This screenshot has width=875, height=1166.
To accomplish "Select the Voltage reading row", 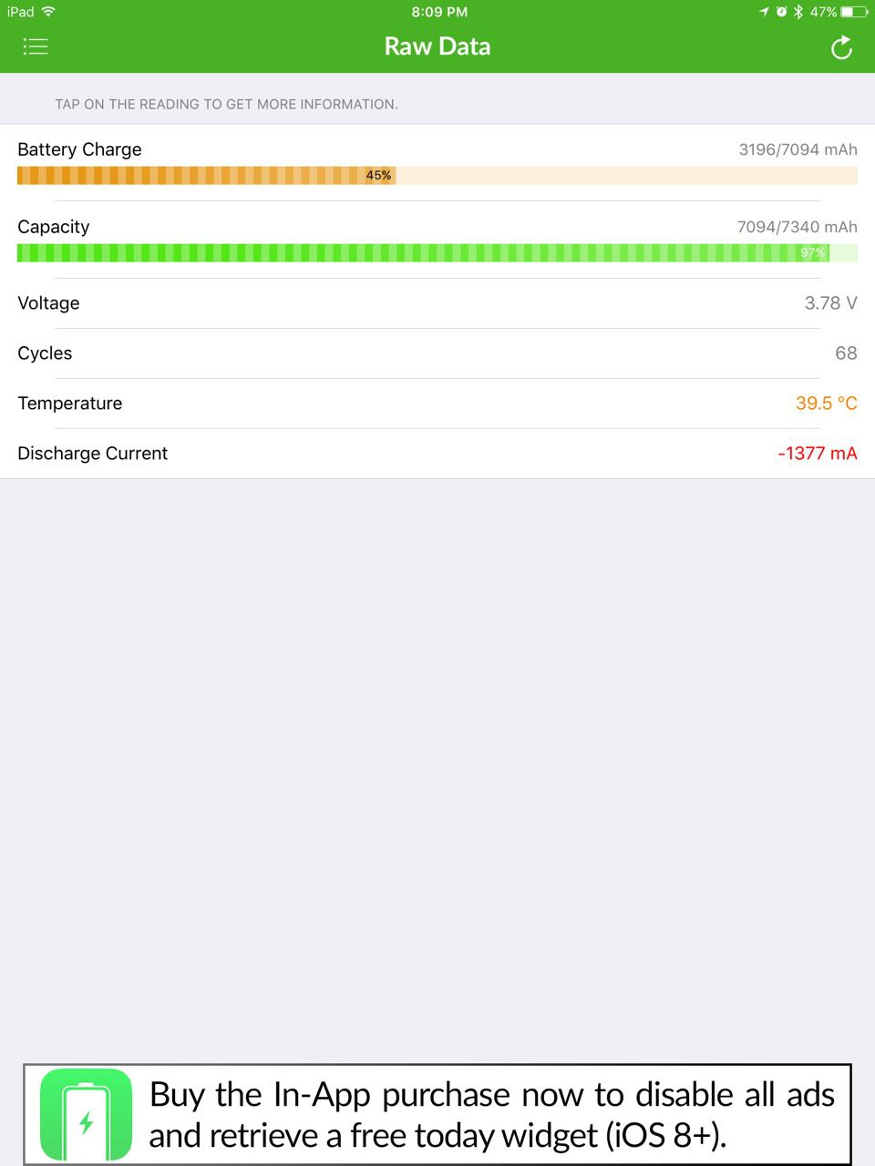I will (437, 303).
